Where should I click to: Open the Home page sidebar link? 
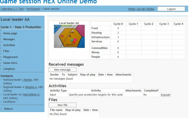[10, 33]
